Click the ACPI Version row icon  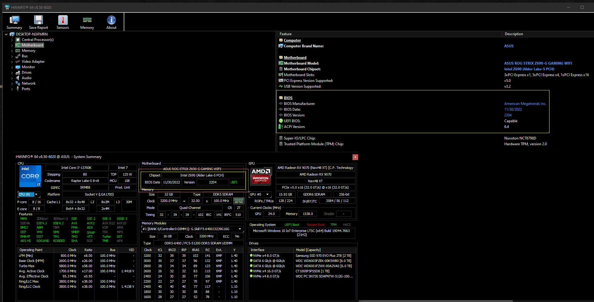pos(281,127)
